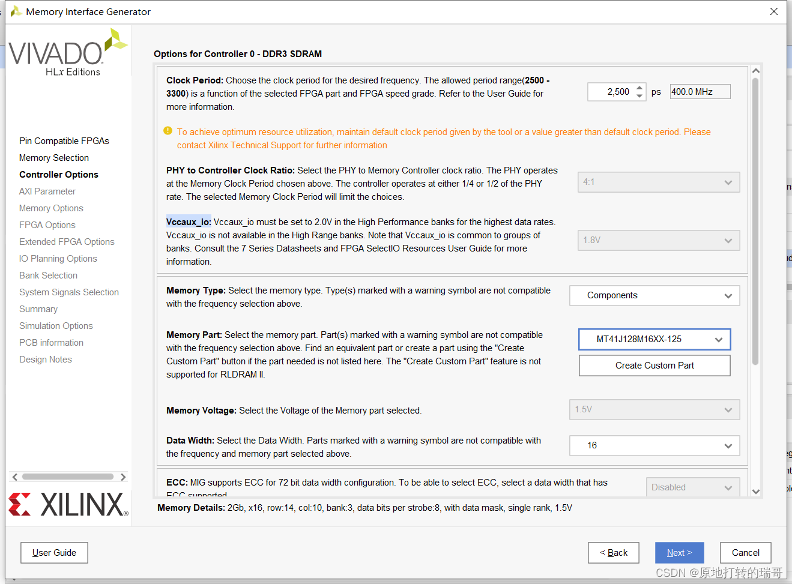Click the Options for Controller 0 heading
The height and width of the screenshot is (584, 792).
pyautogui.click(x=238, y=54)
